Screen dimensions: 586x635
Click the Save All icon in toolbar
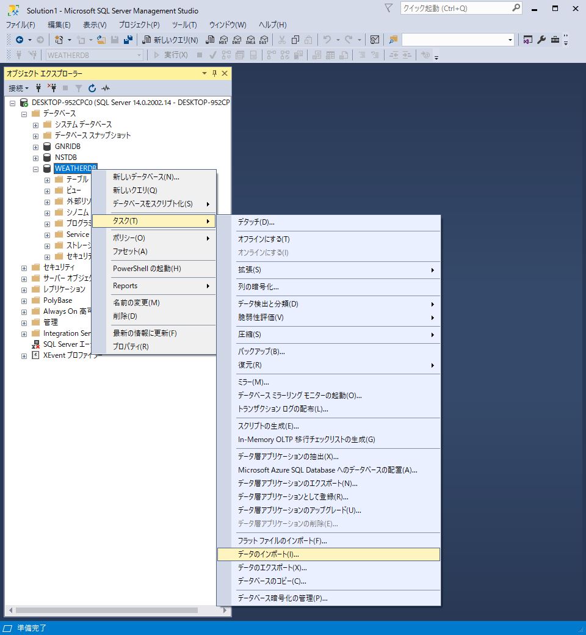click(x=128, y=40)
